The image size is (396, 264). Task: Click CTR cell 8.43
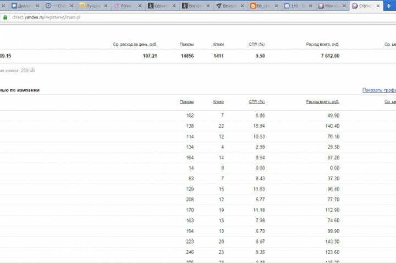pos(260,178)
